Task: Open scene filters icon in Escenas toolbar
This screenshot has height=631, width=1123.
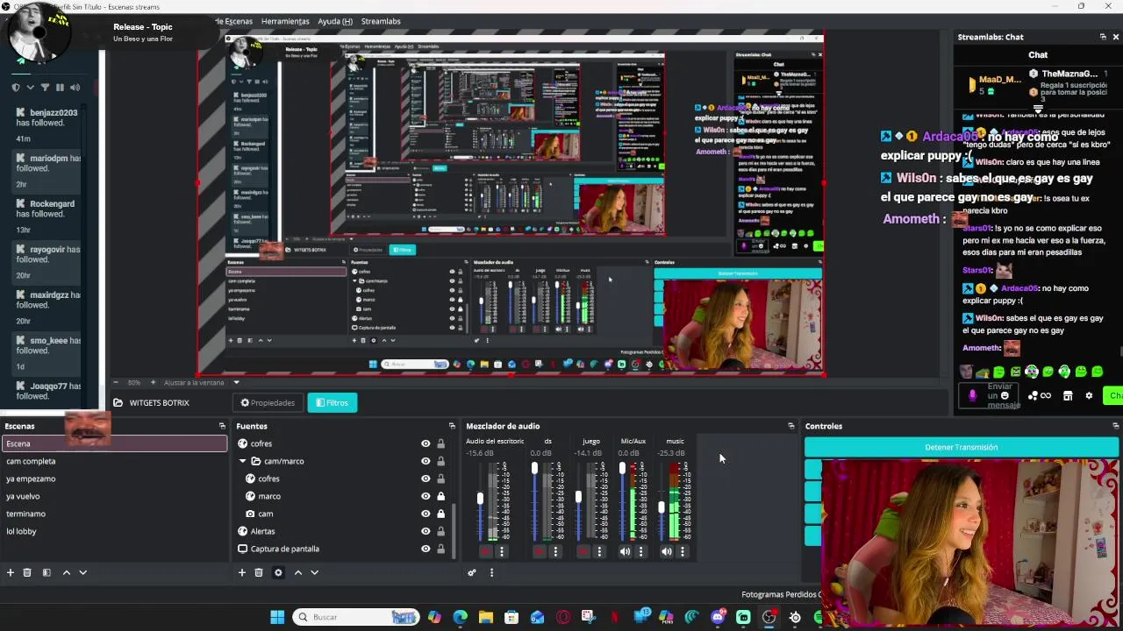Action: (46, 572)
